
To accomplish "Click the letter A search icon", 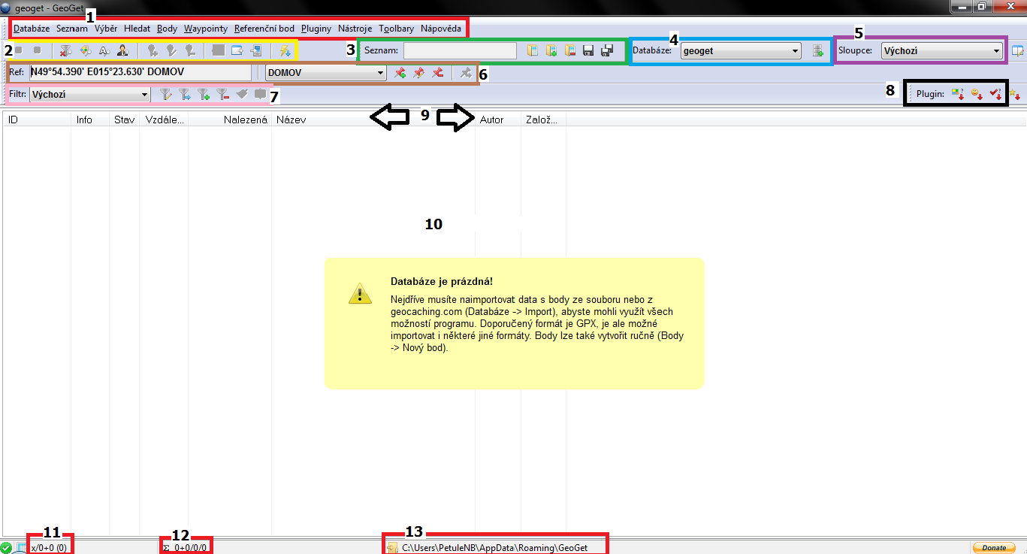I will [x=104, y=50].
